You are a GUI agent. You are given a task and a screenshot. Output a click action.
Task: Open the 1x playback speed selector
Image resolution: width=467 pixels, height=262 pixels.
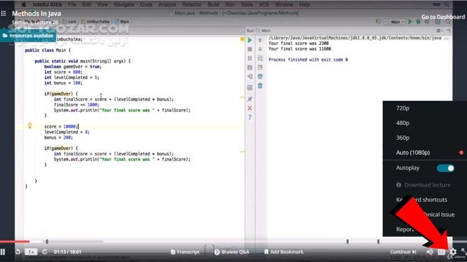click(x=31, y=252)
